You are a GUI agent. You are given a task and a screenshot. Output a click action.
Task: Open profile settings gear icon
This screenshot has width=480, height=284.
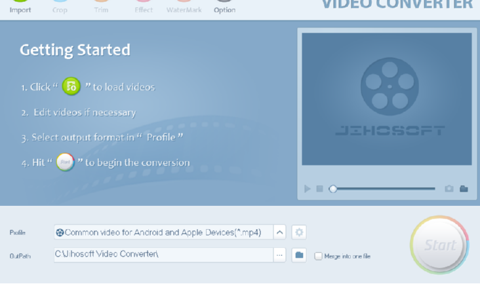tap(299, 232)
